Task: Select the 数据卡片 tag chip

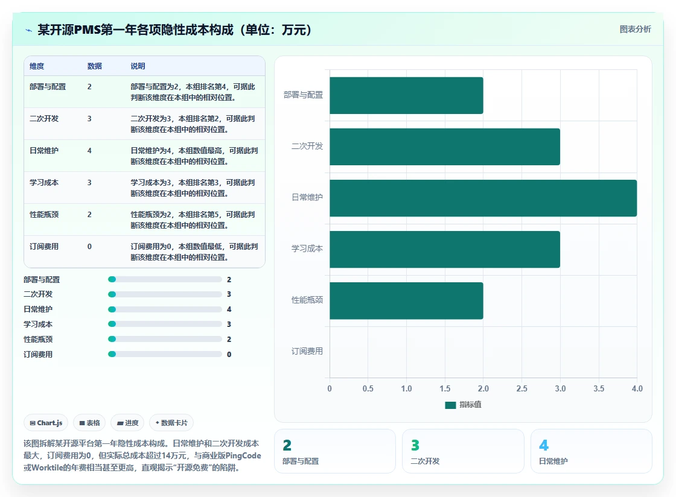Action: point(171,423)
